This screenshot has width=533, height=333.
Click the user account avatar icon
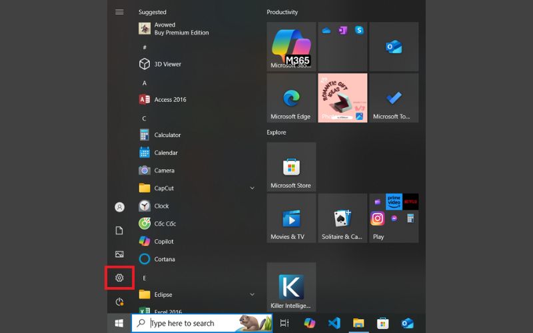pyautogui.click(x=119, y=207)
